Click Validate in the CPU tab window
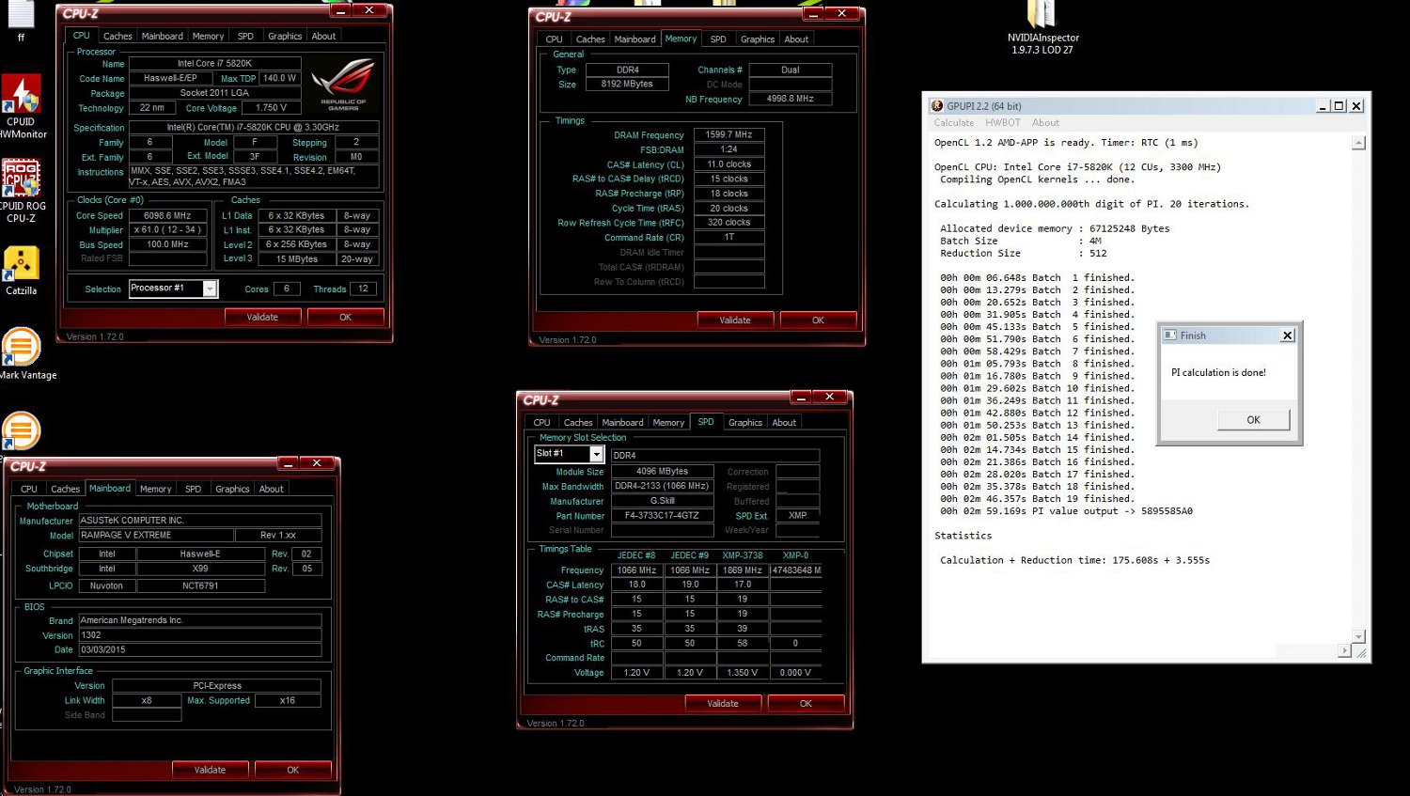The height and width of the screenshot is (796, 1410). [262, 317]
